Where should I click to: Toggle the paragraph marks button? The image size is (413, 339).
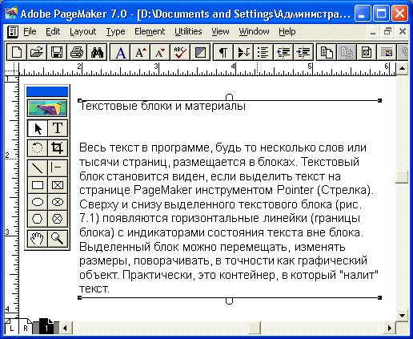tap(223, 52)
